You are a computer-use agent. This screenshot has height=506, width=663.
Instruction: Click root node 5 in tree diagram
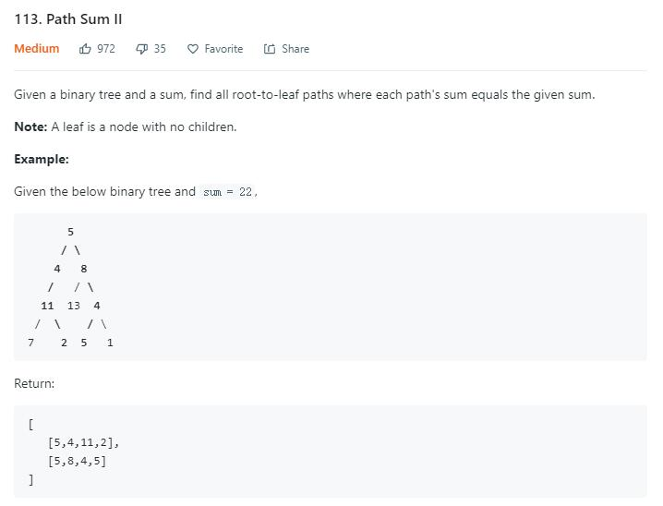click(70, 232)
